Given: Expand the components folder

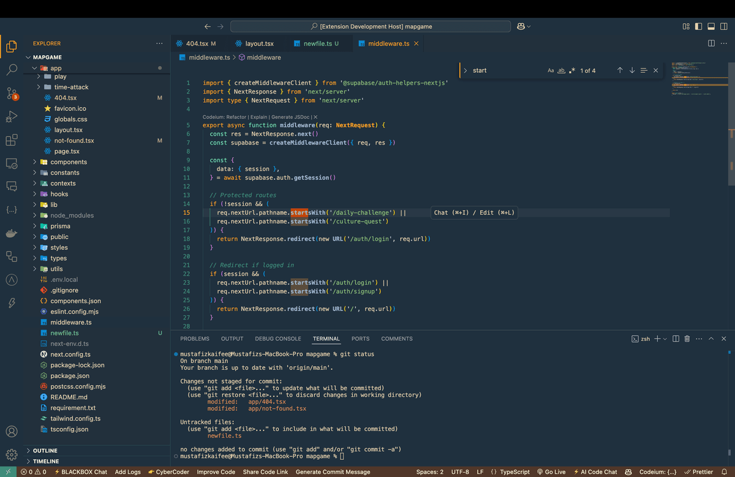Looking at the screenshot, I should (x=68, y=162).
